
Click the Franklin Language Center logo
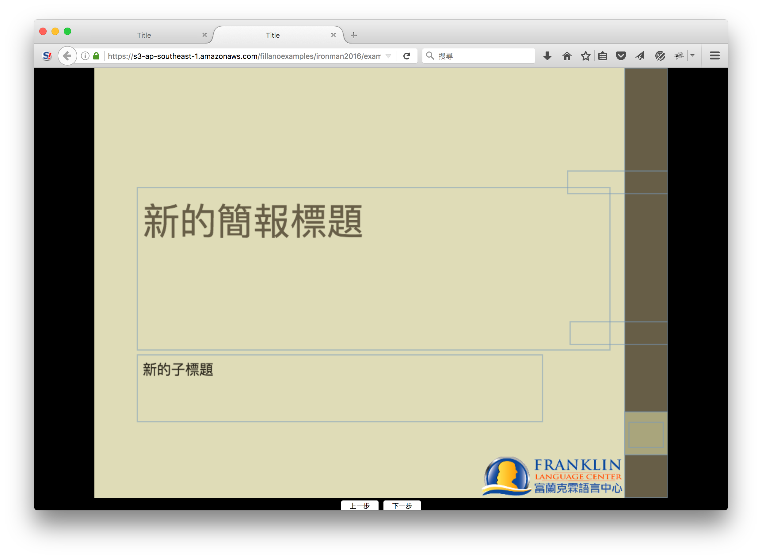[x=552, y=477]
